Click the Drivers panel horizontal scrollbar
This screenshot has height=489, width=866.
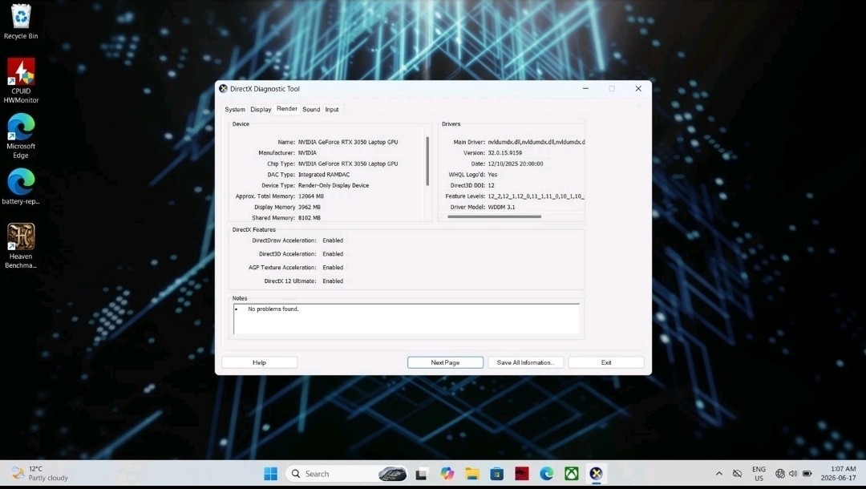click(494, 217)
